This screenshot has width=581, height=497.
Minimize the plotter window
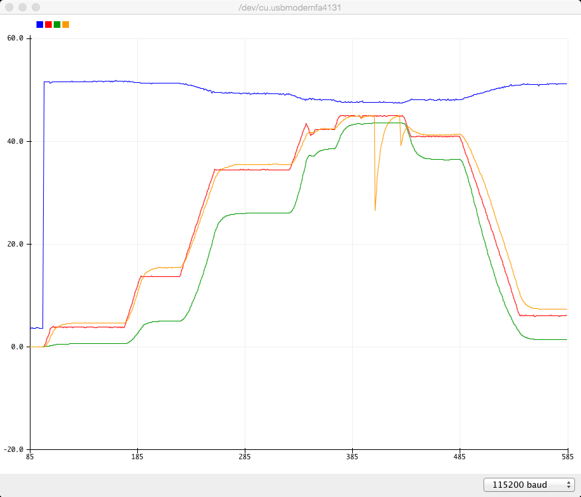point(23,7)
